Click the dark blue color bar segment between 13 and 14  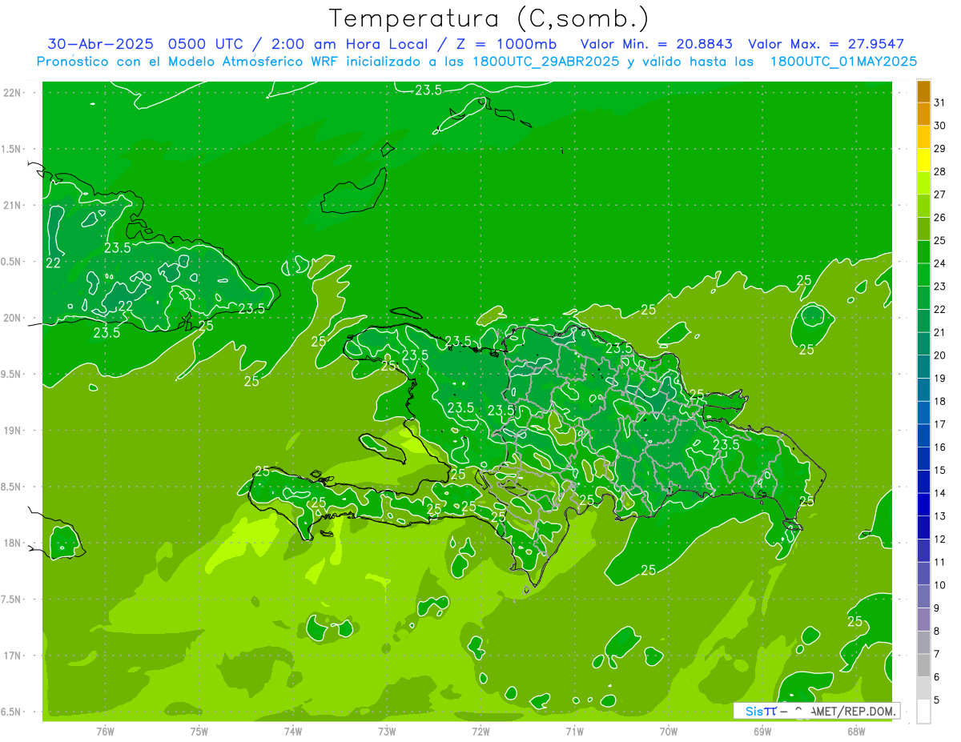click(x=923, y=504)
